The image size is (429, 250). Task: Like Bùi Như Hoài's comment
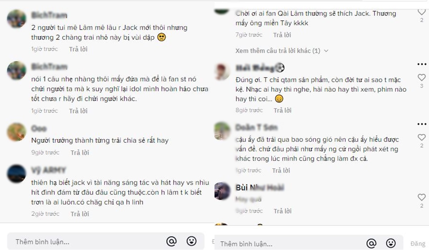[422, 197]
